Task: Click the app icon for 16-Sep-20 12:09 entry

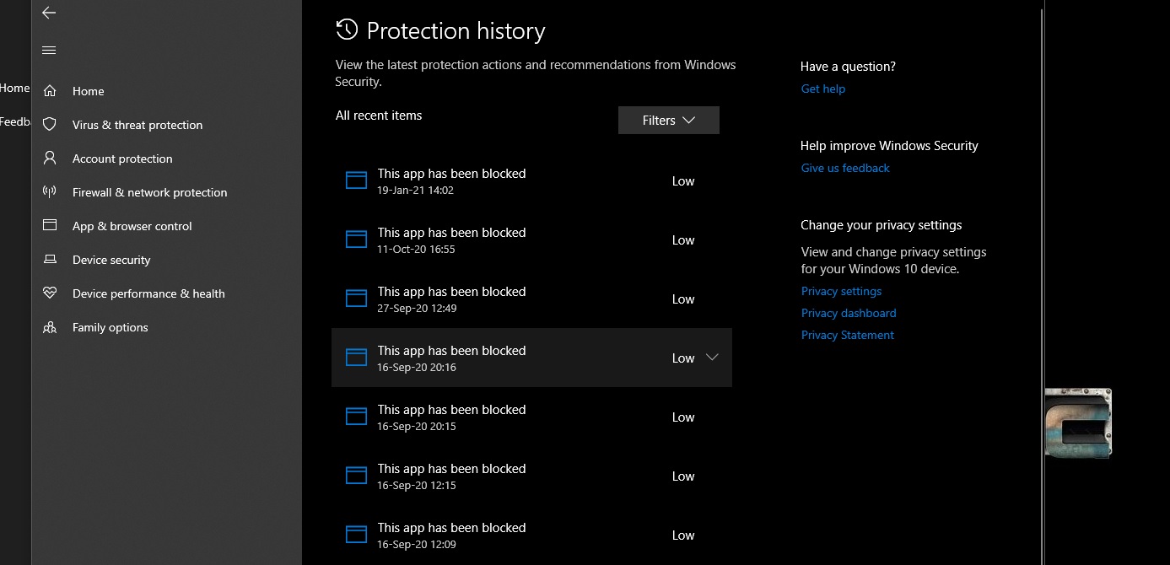Action: [357, 535]
